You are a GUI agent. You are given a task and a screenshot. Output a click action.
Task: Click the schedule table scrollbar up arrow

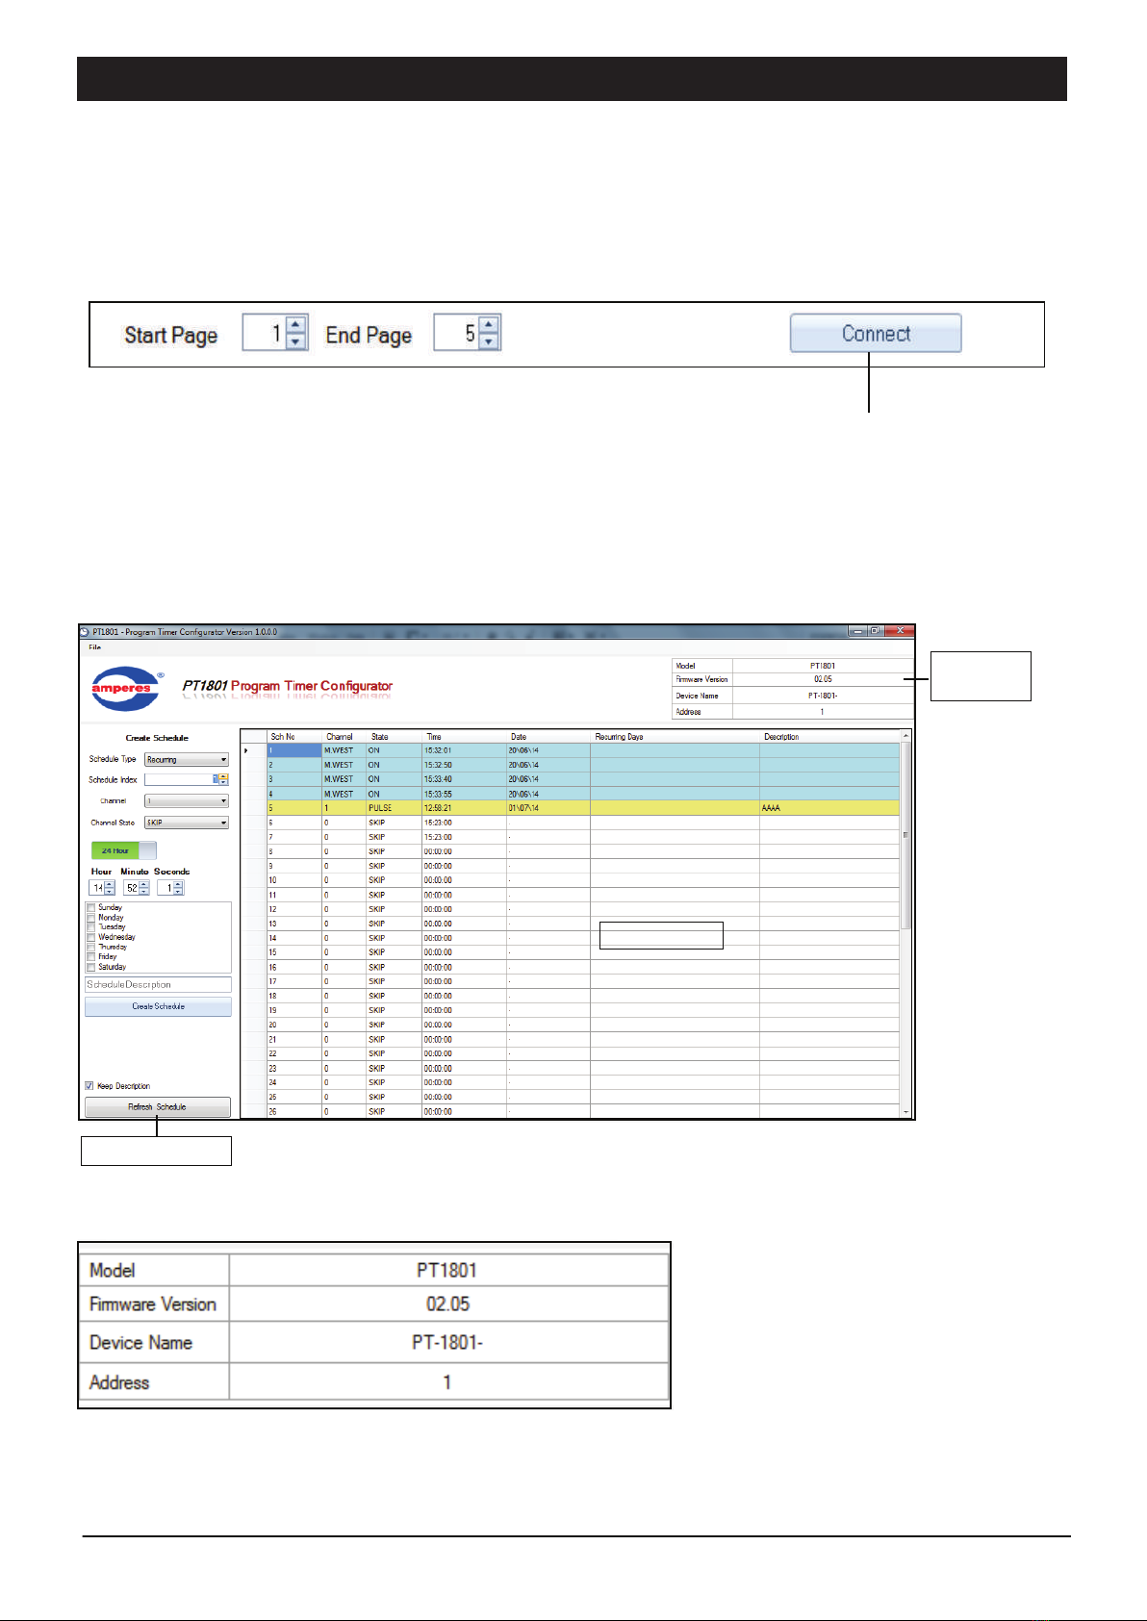pyautogui.click(x=905, y=736)
